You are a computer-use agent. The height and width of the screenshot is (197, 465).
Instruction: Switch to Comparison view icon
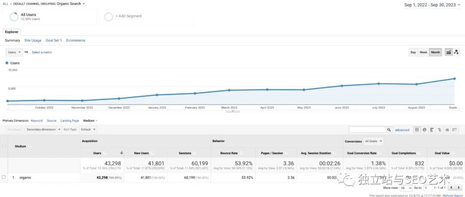click(x=440, y=130)
